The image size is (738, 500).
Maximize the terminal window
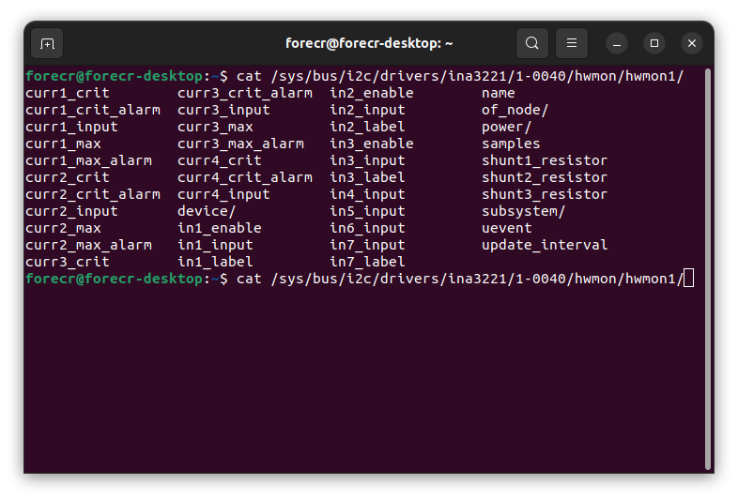654,43
